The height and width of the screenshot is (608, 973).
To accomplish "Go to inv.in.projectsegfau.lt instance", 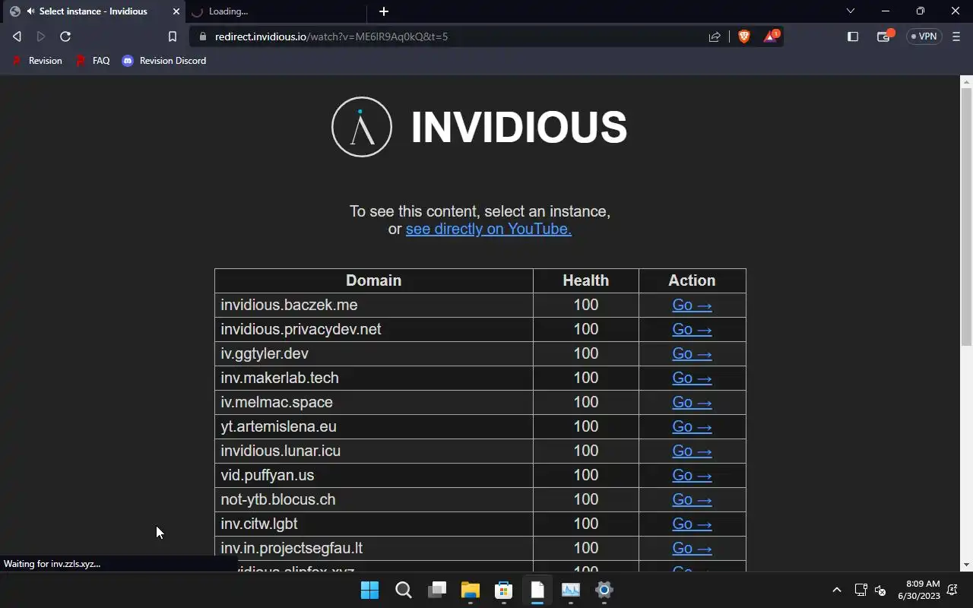I will [692, 548].
